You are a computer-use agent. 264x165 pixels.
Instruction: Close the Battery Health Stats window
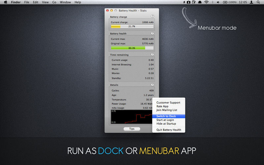(x=108, y=11)
